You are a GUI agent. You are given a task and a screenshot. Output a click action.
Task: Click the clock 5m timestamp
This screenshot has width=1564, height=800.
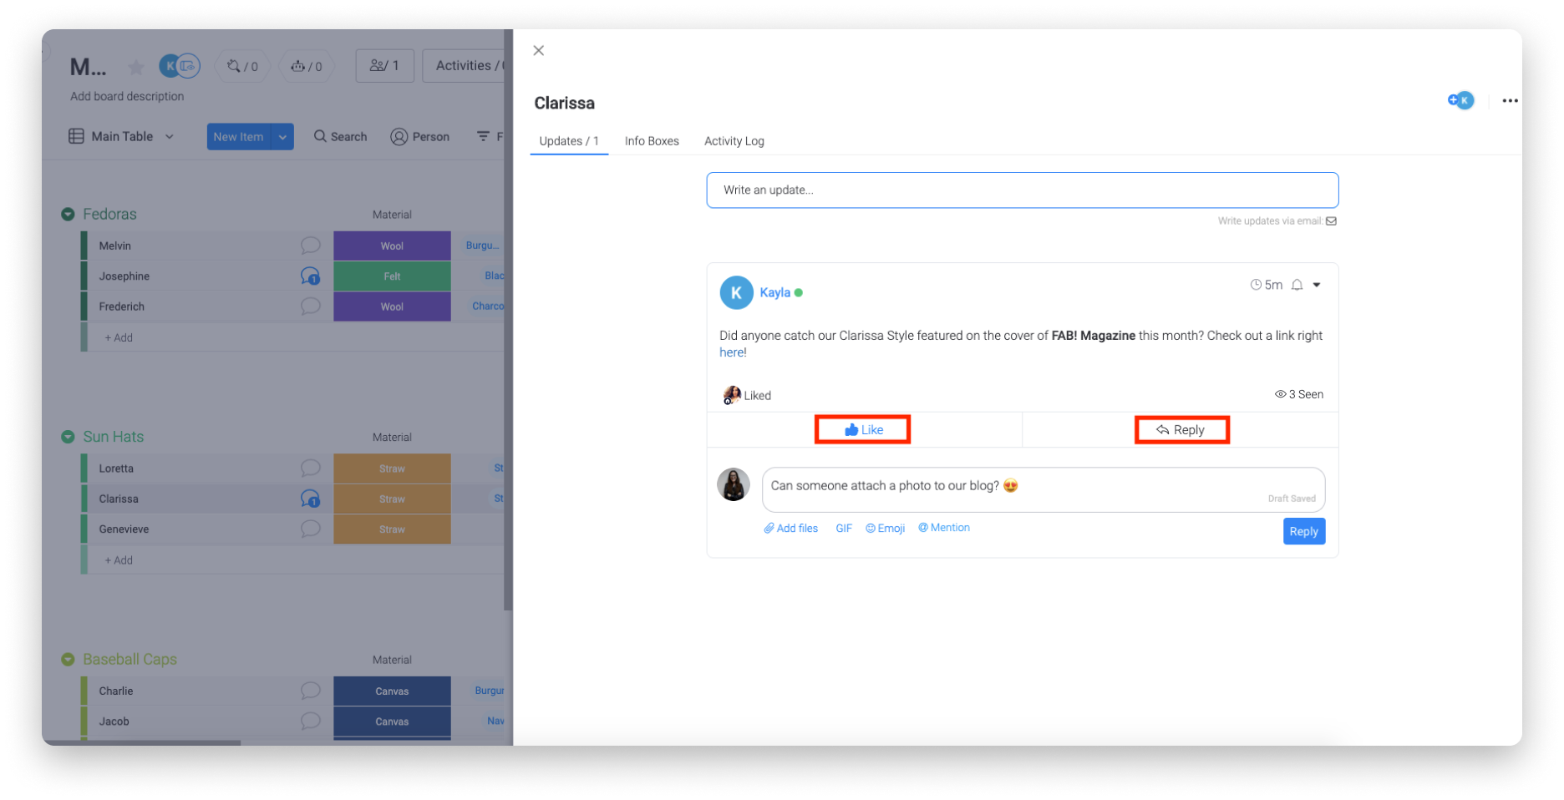pos(1267,285)
